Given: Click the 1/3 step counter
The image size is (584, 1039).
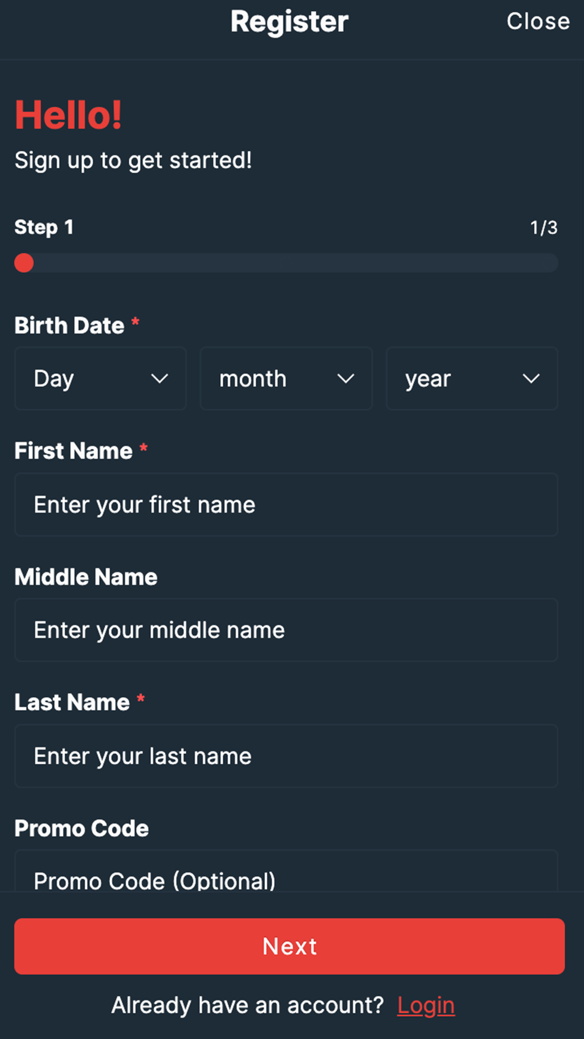Looking at the screenshot, I should 543,227.
